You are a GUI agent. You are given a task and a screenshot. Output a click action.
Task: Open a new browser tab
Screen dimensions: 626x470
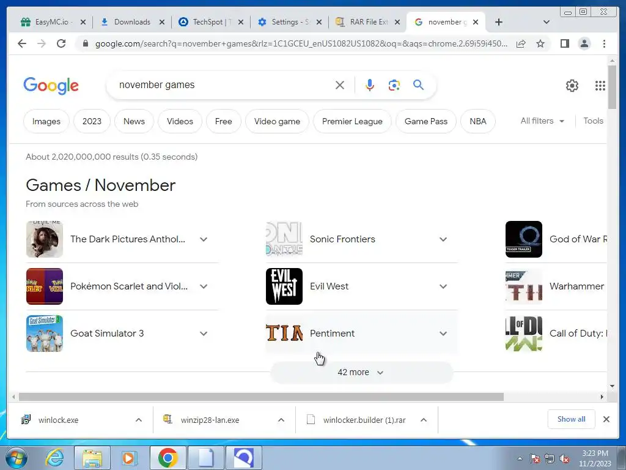pos(499,22)
